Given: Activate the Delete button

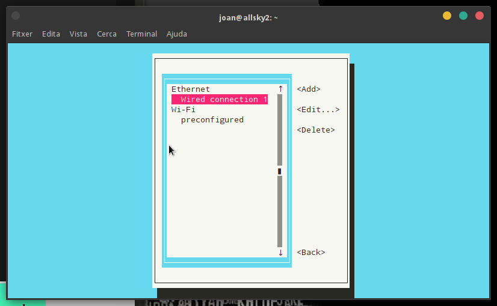Looking at the screenshot, I should (x=316, y=130).
